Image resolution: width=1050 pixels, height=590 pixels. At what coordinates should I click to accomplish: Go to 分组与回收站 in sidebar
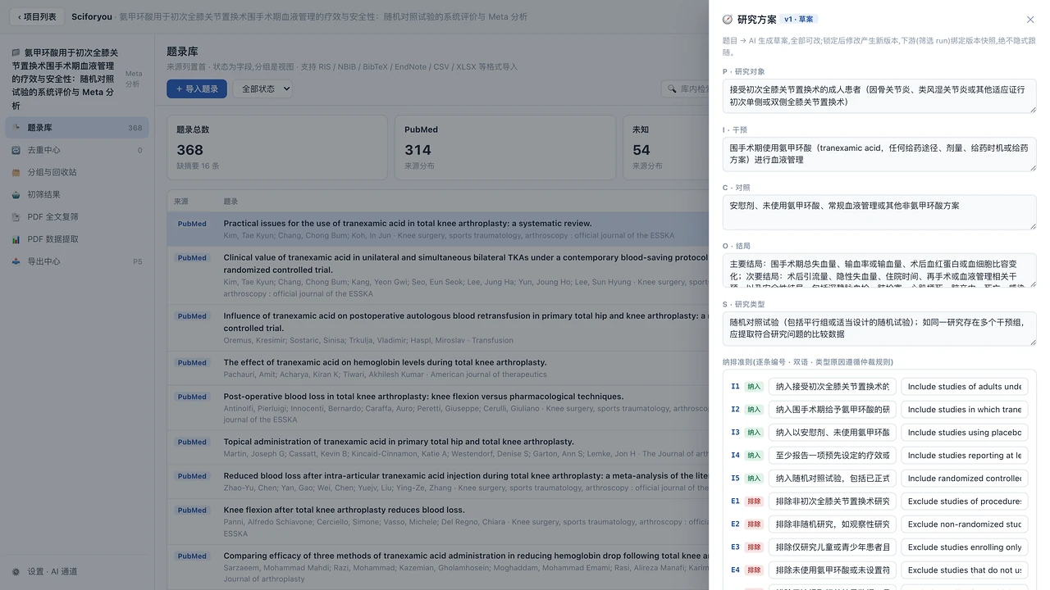[76, 172]
